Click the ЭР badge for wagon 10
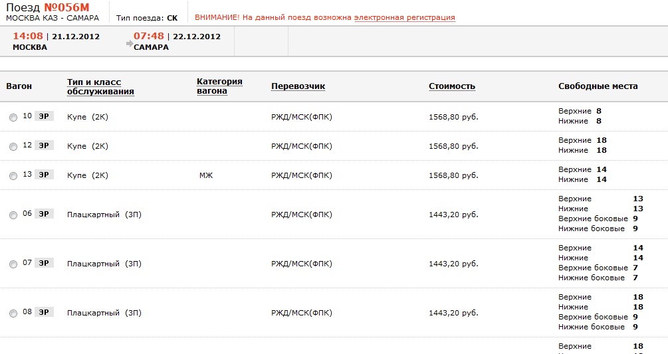Screen dimensions: 668x354 pyautogui.click(x=44, y=116)
